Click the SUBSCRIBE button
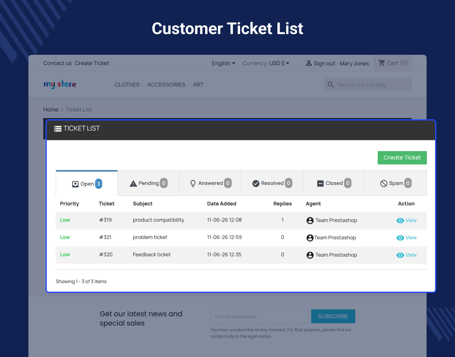Image resolution: width=455 pixels, height=357 pixels. pos(333,316)
